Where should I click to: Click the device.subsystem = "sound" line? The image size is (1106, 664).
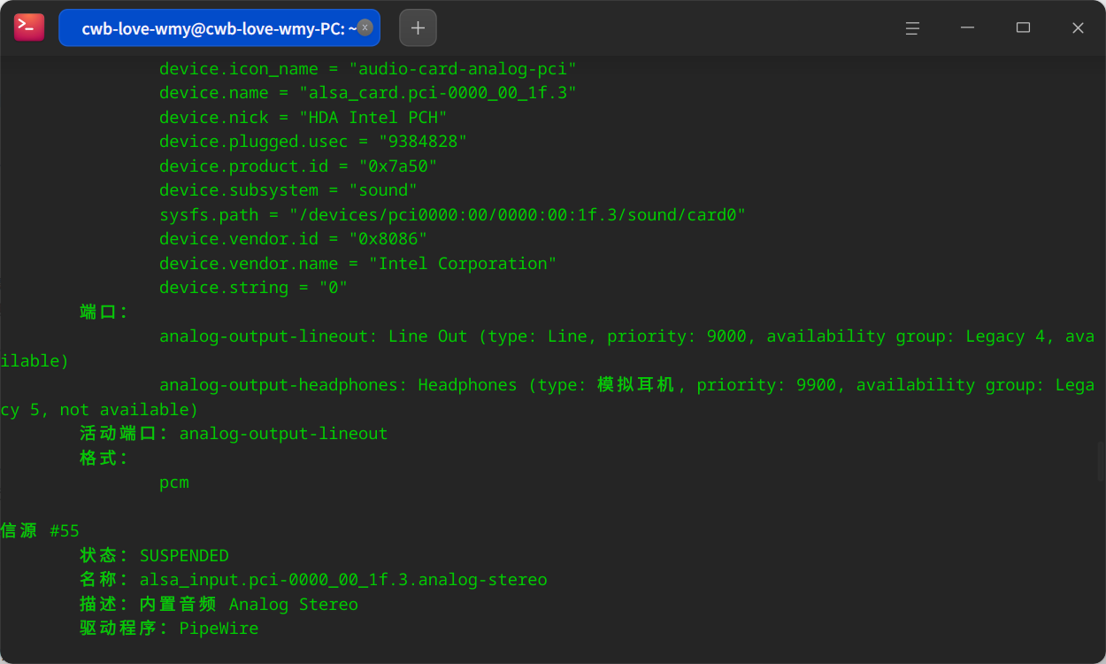(288, 190)
